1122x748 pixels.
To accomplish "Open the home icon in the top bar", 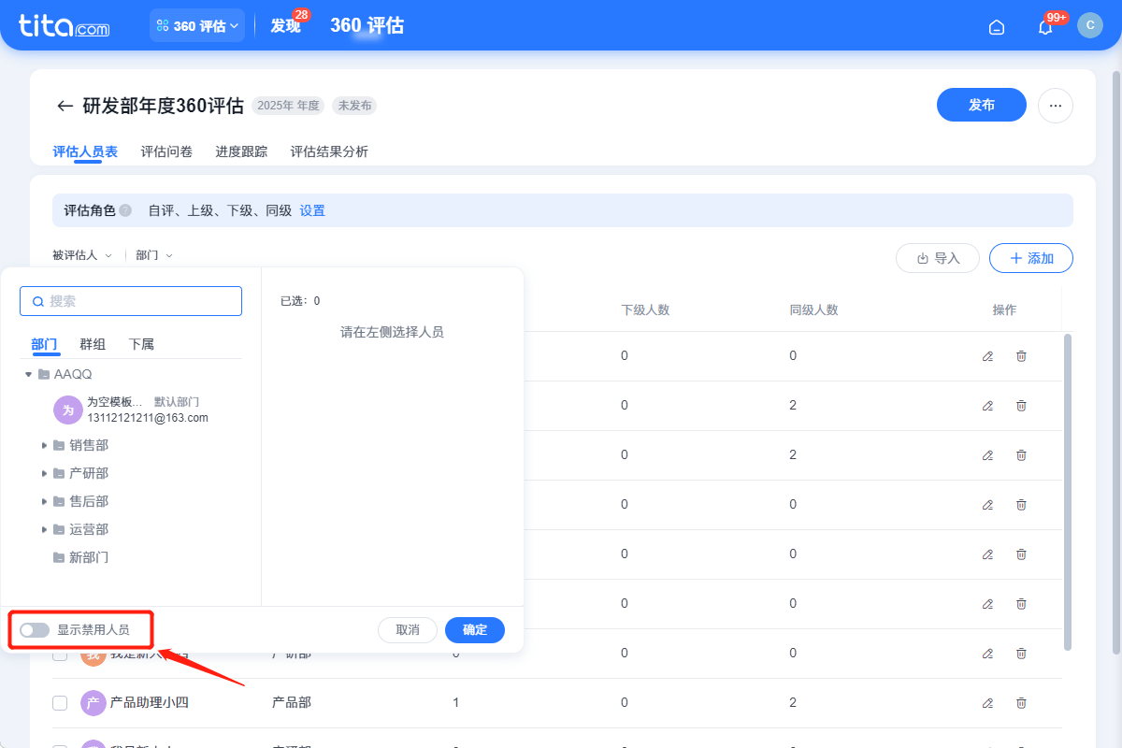I will pos(996,26).
